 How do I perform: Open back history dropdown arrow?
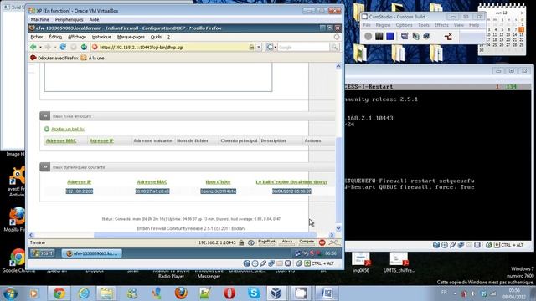point(40,47)
